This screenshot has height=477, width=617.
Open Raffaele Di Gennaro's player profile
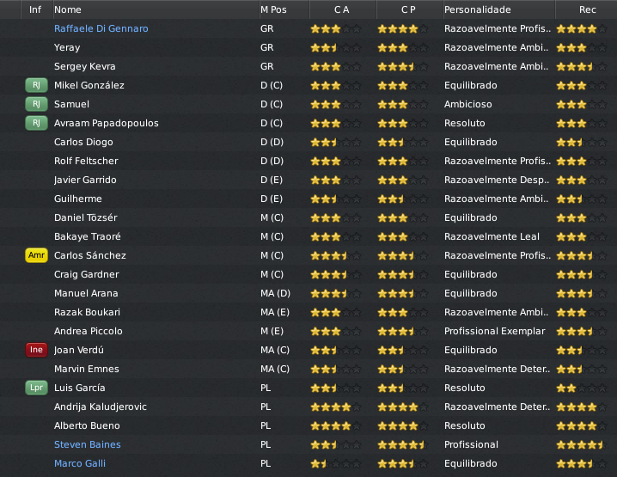tap(101, 28)
